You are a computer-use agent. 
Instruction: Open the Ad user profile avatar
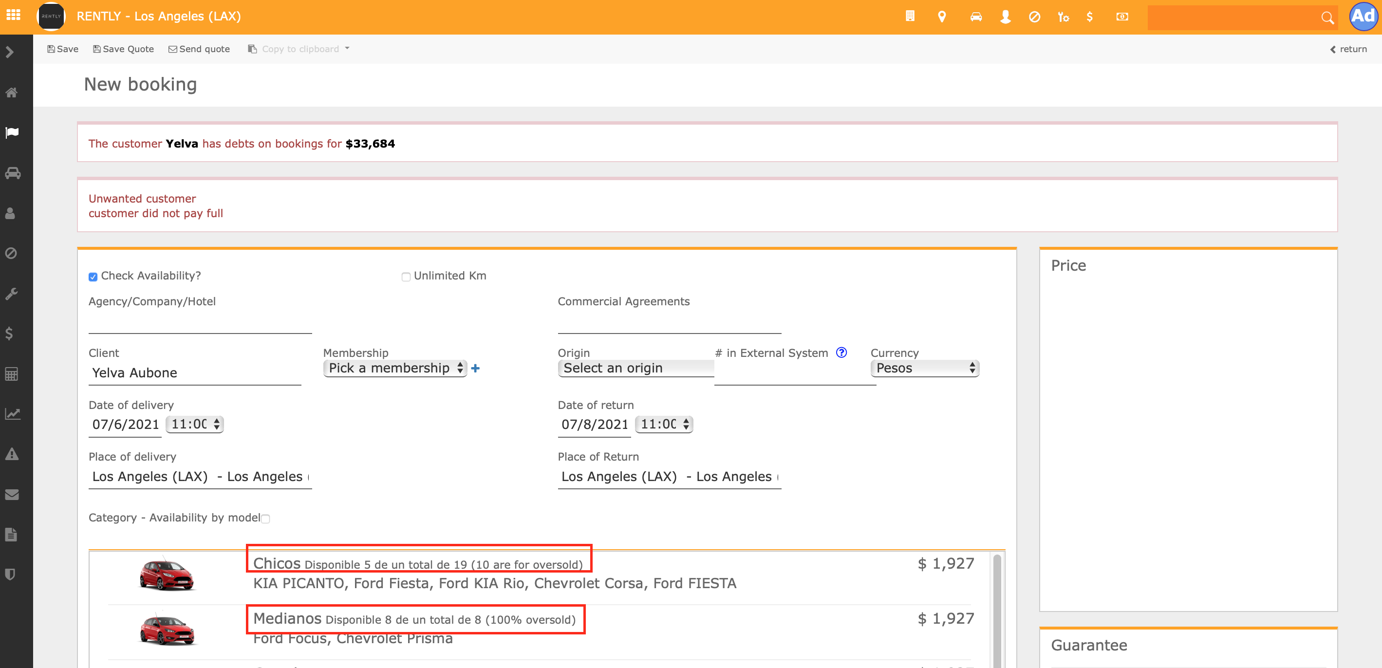(x=1363, y=16)
